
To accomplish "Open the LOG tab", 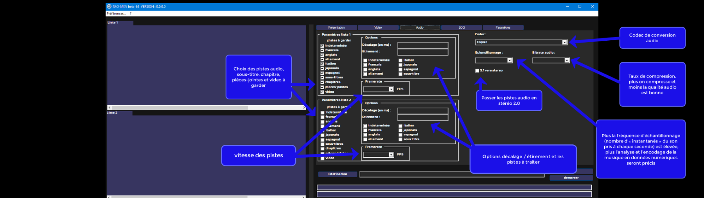I will click(x=462, y=27).
